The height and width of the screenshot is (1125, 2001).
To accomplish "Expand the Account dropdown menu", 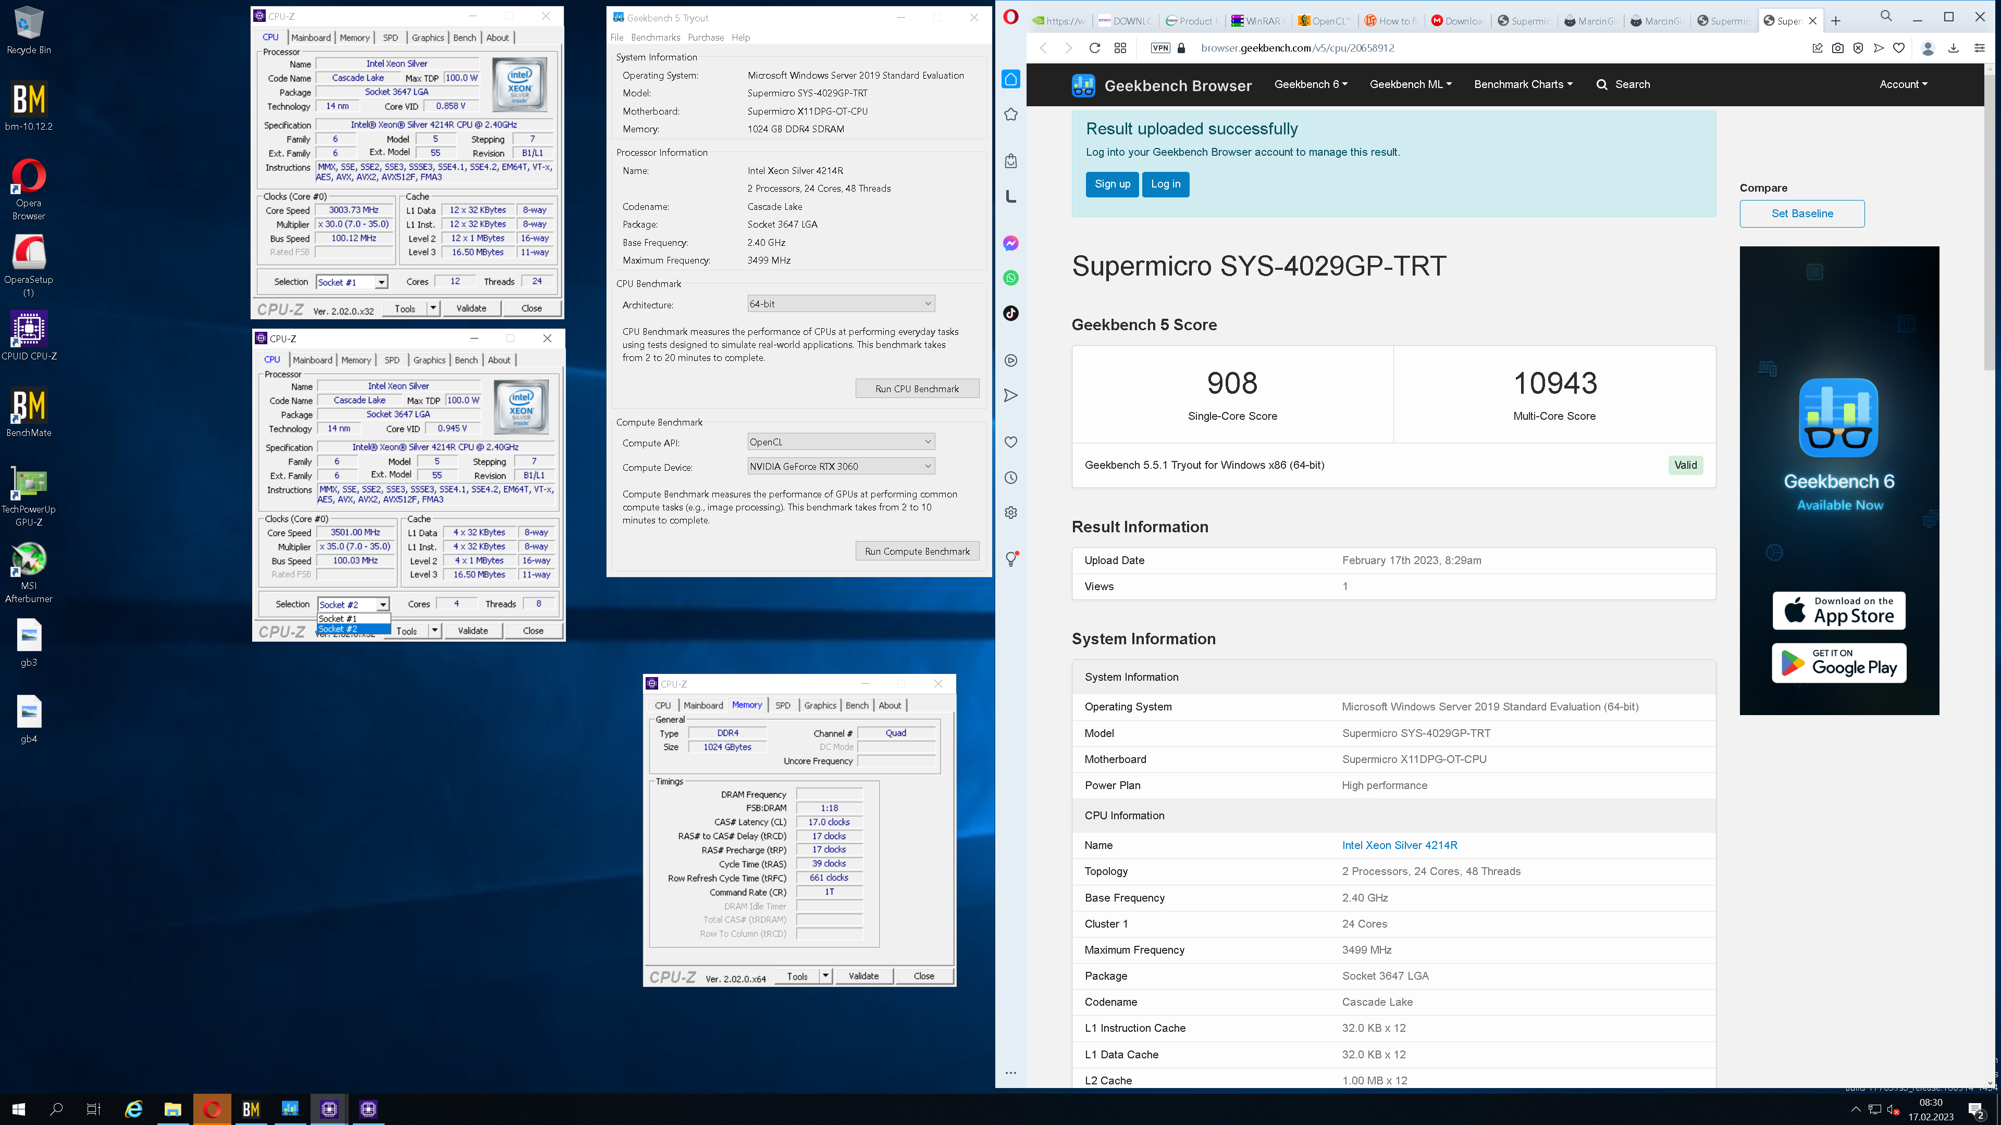I will tap(1903, 84).
